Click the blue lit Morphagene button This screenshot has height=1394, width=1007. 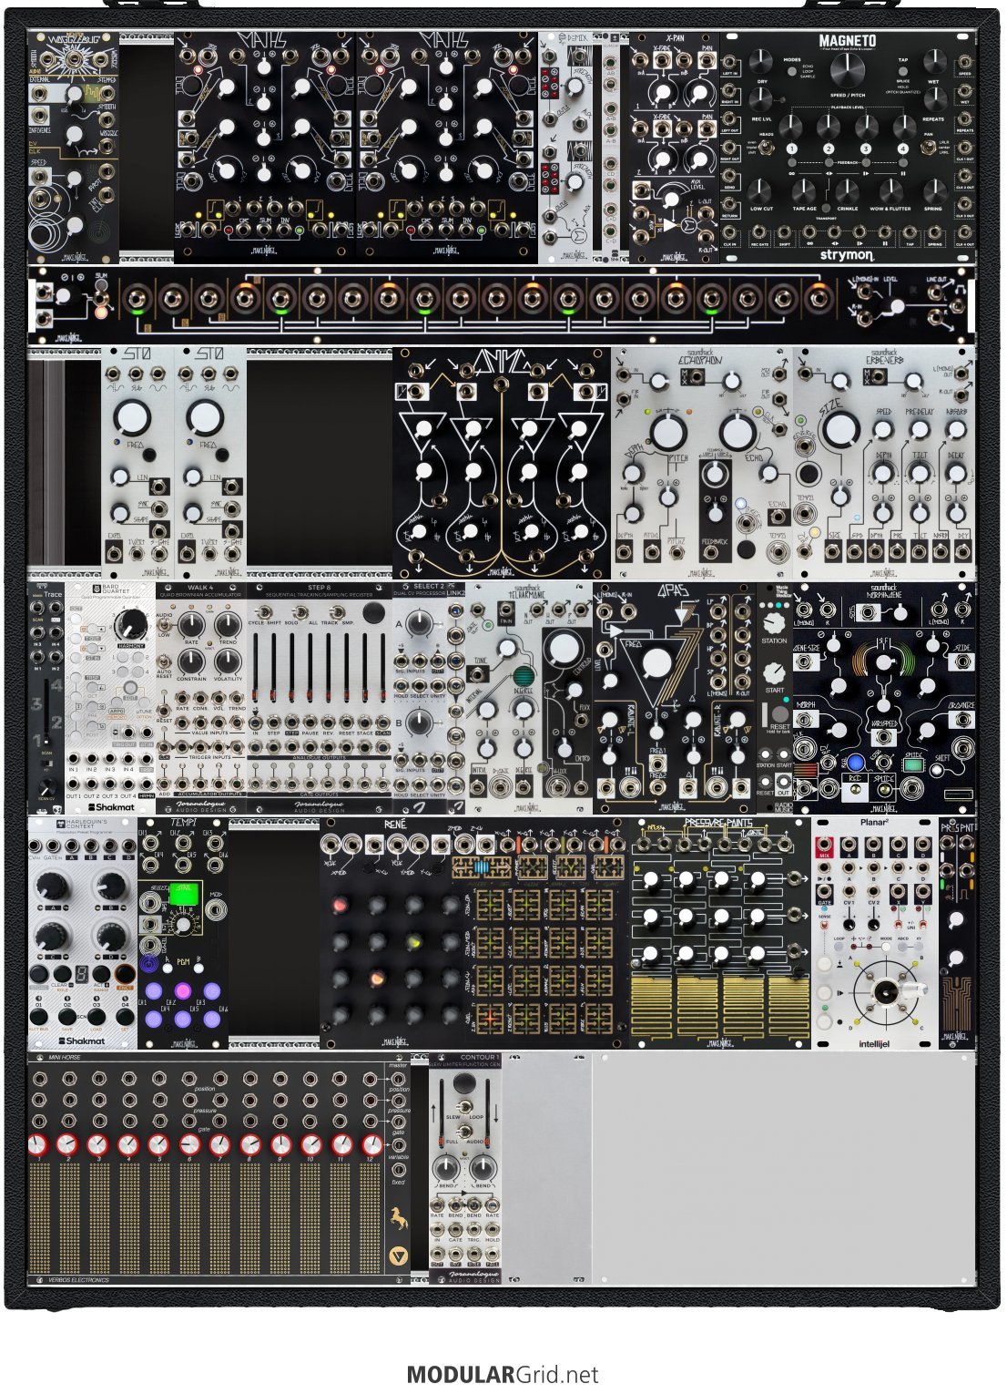pos(854,763)
